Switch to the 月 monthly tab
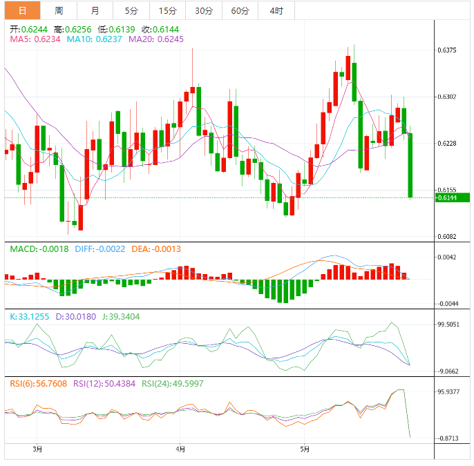The width and height of the screenshot is (474, 466). tap(95, 10)
